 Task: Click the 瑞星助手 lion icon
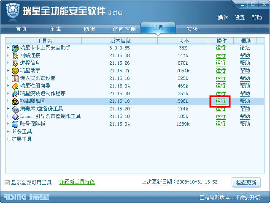tap(15, 71)
